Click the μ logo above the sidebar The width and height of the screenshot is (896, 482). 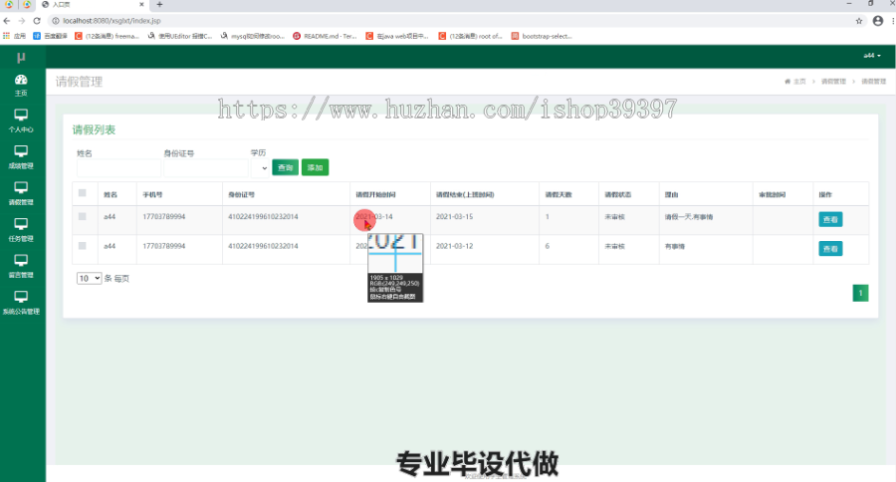pos(21,57)
